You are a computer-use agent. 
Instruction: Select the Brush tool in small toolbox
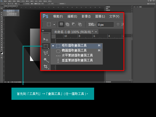click(x=2, y=23)
